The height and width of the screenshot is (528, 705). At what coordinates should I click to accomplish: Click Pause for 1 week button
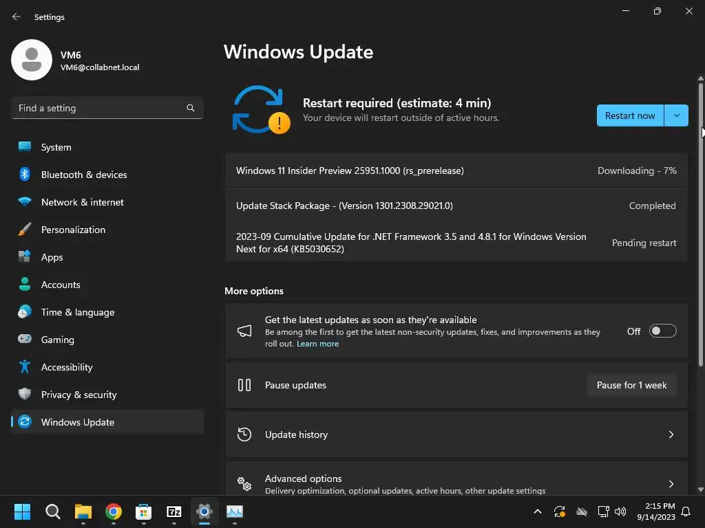point(632,385)
